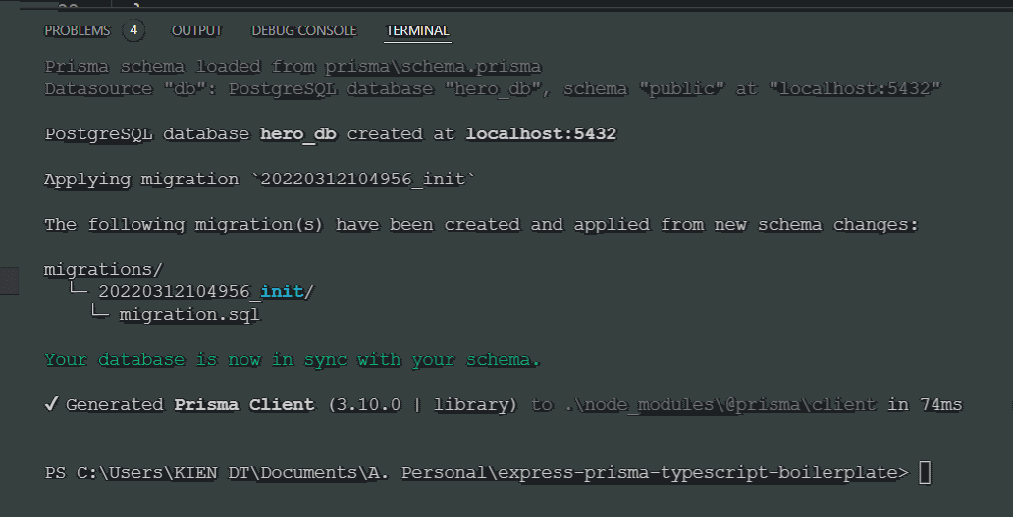Click the 20220312104956_init/ folder entry in the tree
1013x517 pixels.
point(206,292)
